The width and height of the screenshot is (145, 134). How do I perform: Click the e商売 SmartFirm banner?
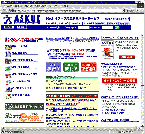coord(24,117)
